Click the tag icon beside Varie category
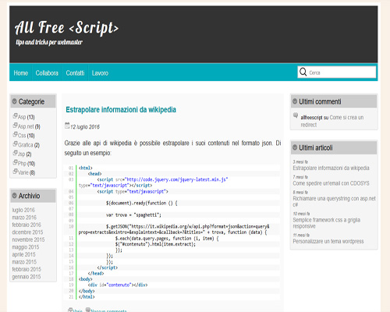The height and width of the screenshot is (312, 390). tap(15, 171)
